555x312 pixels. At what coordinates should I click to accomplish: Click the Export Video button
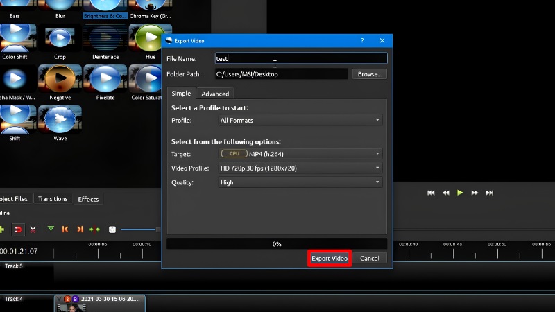pyautogui.click(x=330, y=258)
